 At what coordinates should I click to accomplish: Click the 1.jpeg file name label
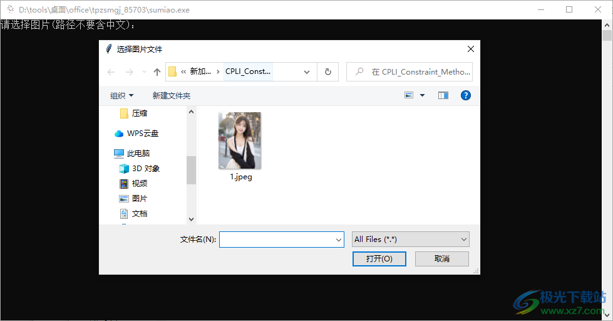241,177
